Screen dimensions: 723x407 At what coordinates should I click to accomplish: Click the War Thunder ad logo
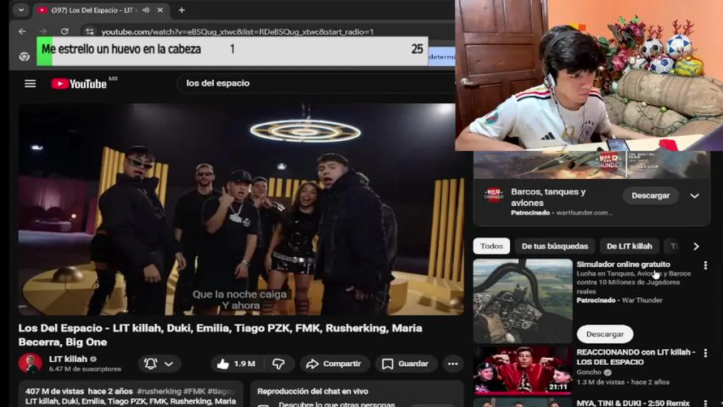[x=494, y=195]
